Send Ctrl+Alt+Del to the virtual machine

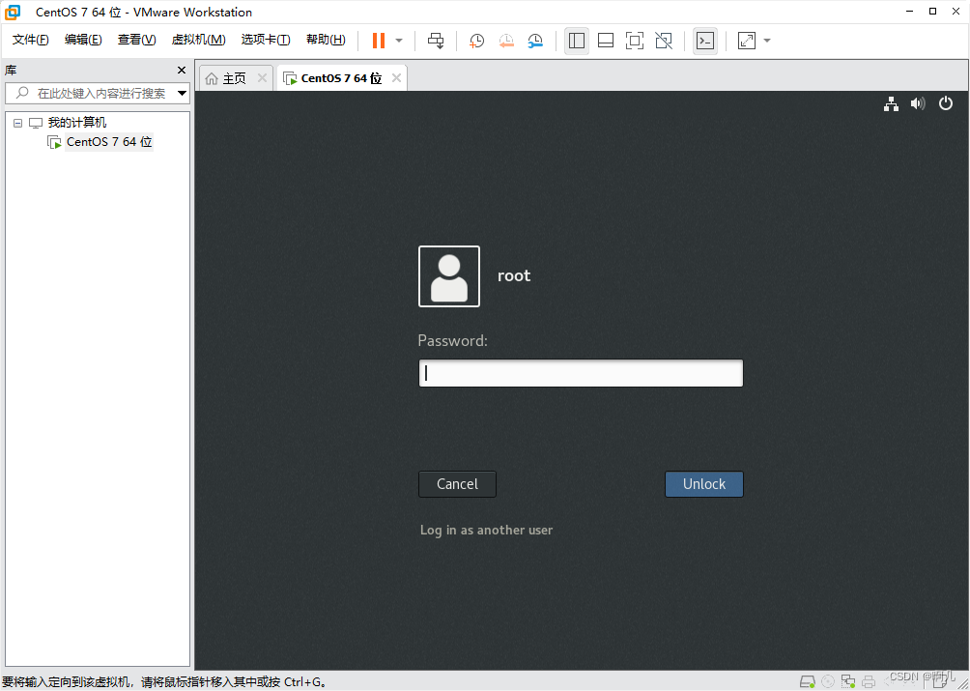tap(436, 41)
